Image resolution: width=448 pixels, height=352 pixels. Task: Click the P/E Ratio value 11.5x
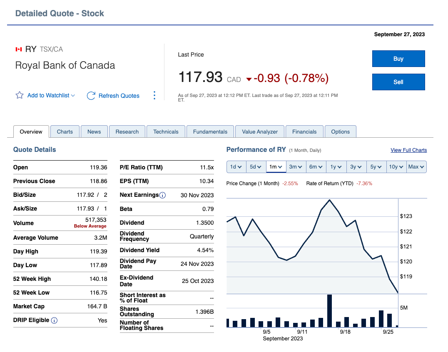click(x=207, y=167)
